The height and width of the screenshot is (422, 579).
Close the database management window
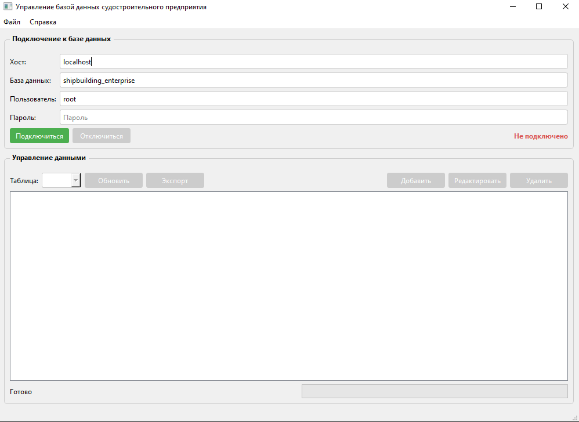(565, 6)
